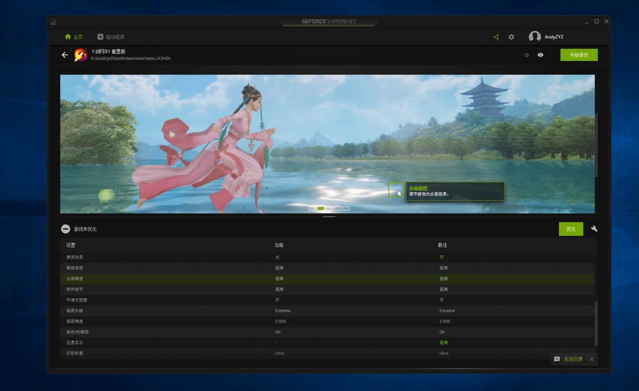Select the 画质风格 setting row

[327, 311]
